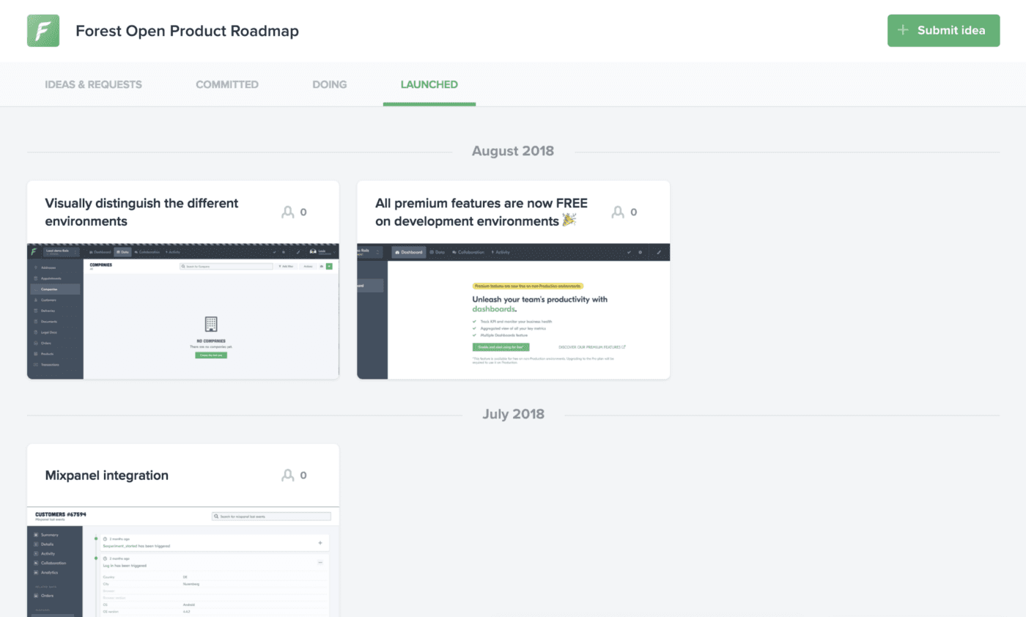This screenshot has height=617, width=1026.
Task: Open the dashboards screenshot thumbnail of the premium features card
Action: pyautogui.click(x=514, y=311)
